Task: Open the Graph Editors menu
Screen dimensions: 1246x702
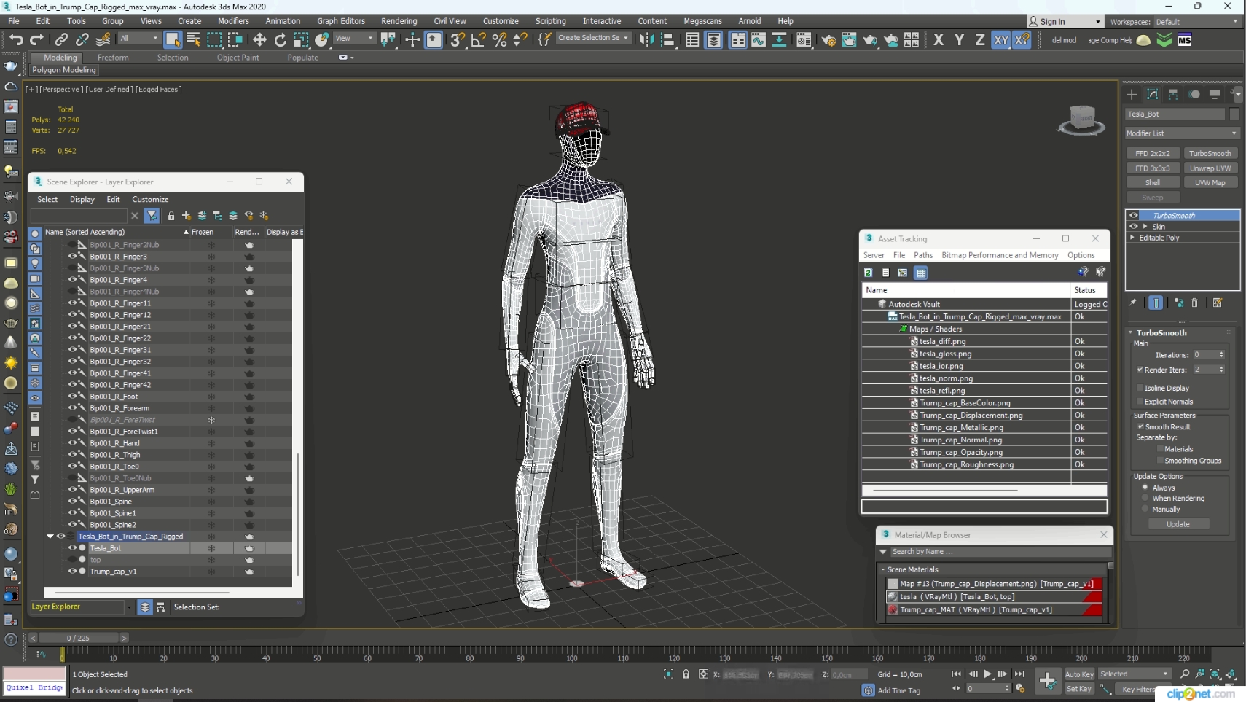Action: (x=341, y=21)
